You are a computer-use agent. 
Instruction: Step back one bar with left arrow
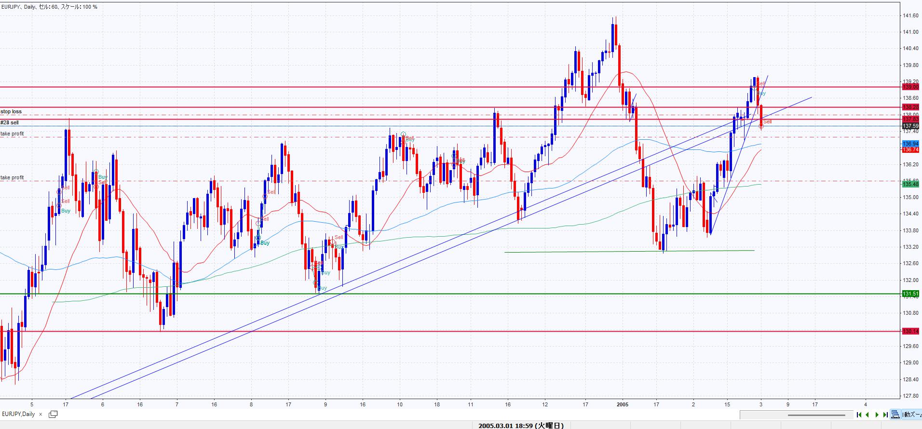868,415
